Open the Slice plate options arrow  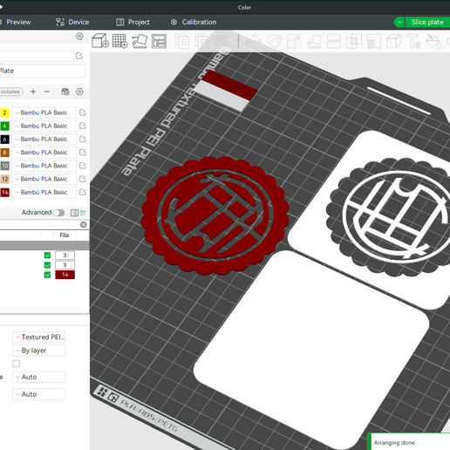[x=399, y=22]
